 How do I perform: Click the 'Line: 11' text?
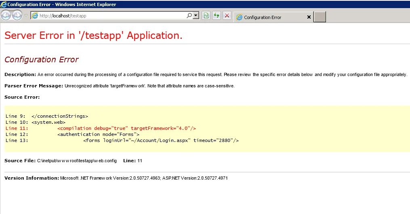point(132,161)
